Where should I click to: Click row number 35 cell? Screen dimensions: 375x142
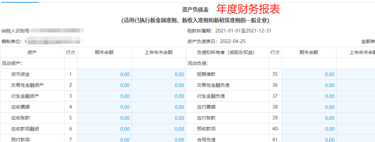coord(275,74)
